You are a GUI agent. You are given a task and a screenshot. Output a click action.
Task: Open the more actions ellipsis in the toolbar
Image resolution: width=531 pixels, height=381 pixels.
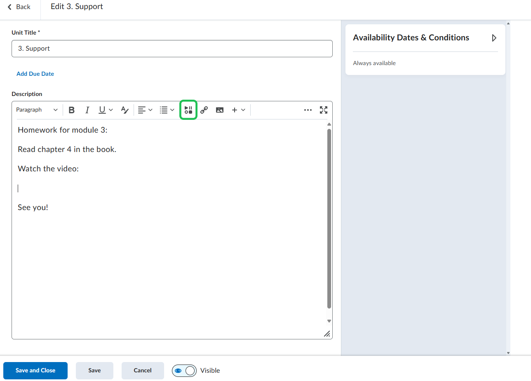[x=308, y=110]
